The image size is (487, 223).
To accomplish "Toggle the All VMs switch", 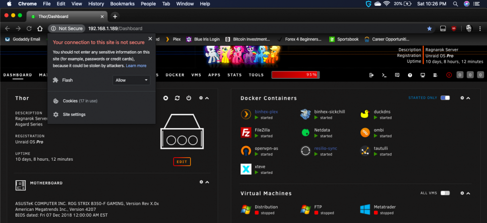I will (445, 193).
